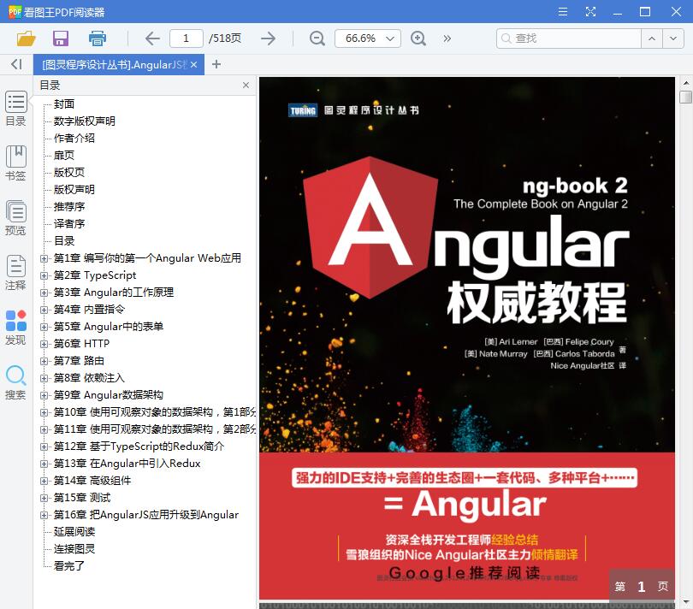Zoom out with the minus magnifier
This screenshot has width=693, height=609.
[x=317, y=38]
